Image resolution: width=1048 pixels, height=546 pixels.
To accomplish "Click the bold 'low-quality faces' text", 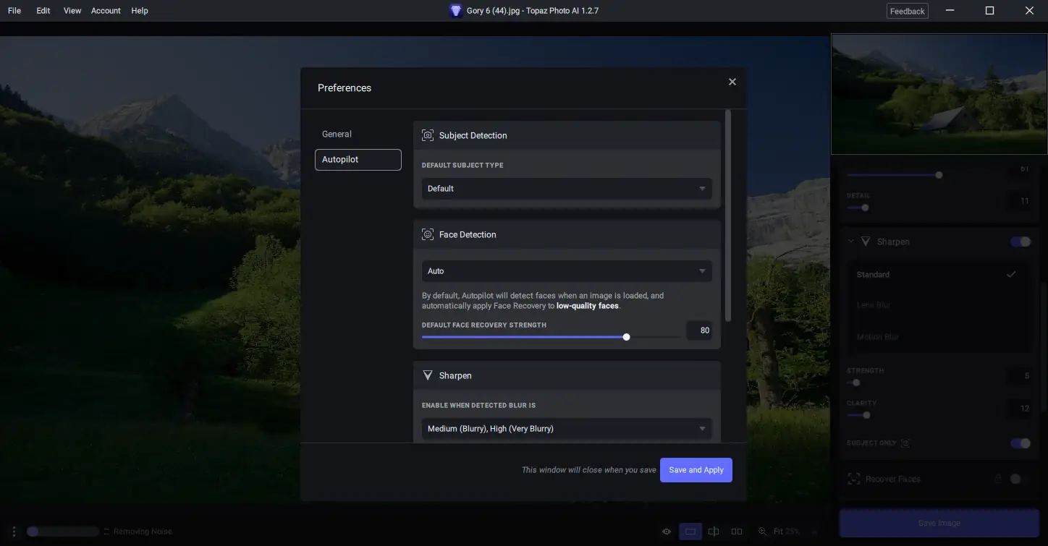I will pyautogui.click(x=588, y=306).
